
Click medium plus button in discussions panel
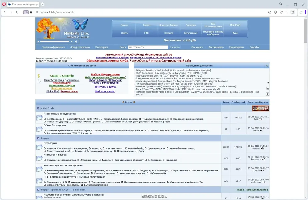268,88
